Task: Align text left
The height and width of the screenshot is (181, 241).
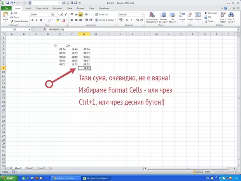Action: click(x=72, y=20)
